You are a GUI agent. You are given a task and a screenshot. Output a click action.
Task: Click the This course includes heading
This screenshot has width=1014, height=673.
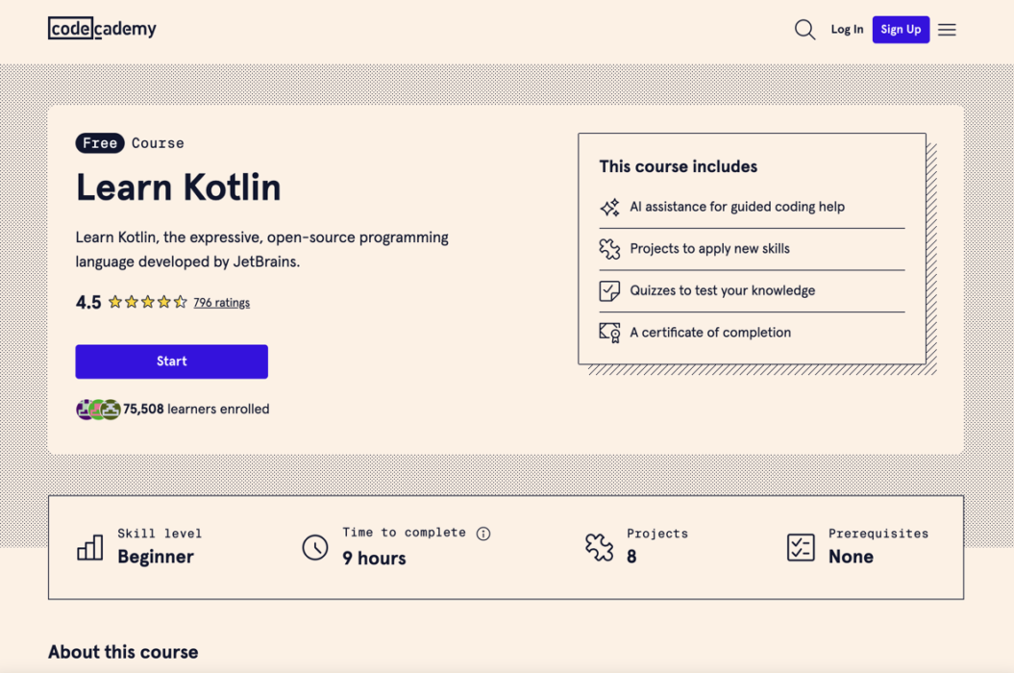(x=678, y=166)
